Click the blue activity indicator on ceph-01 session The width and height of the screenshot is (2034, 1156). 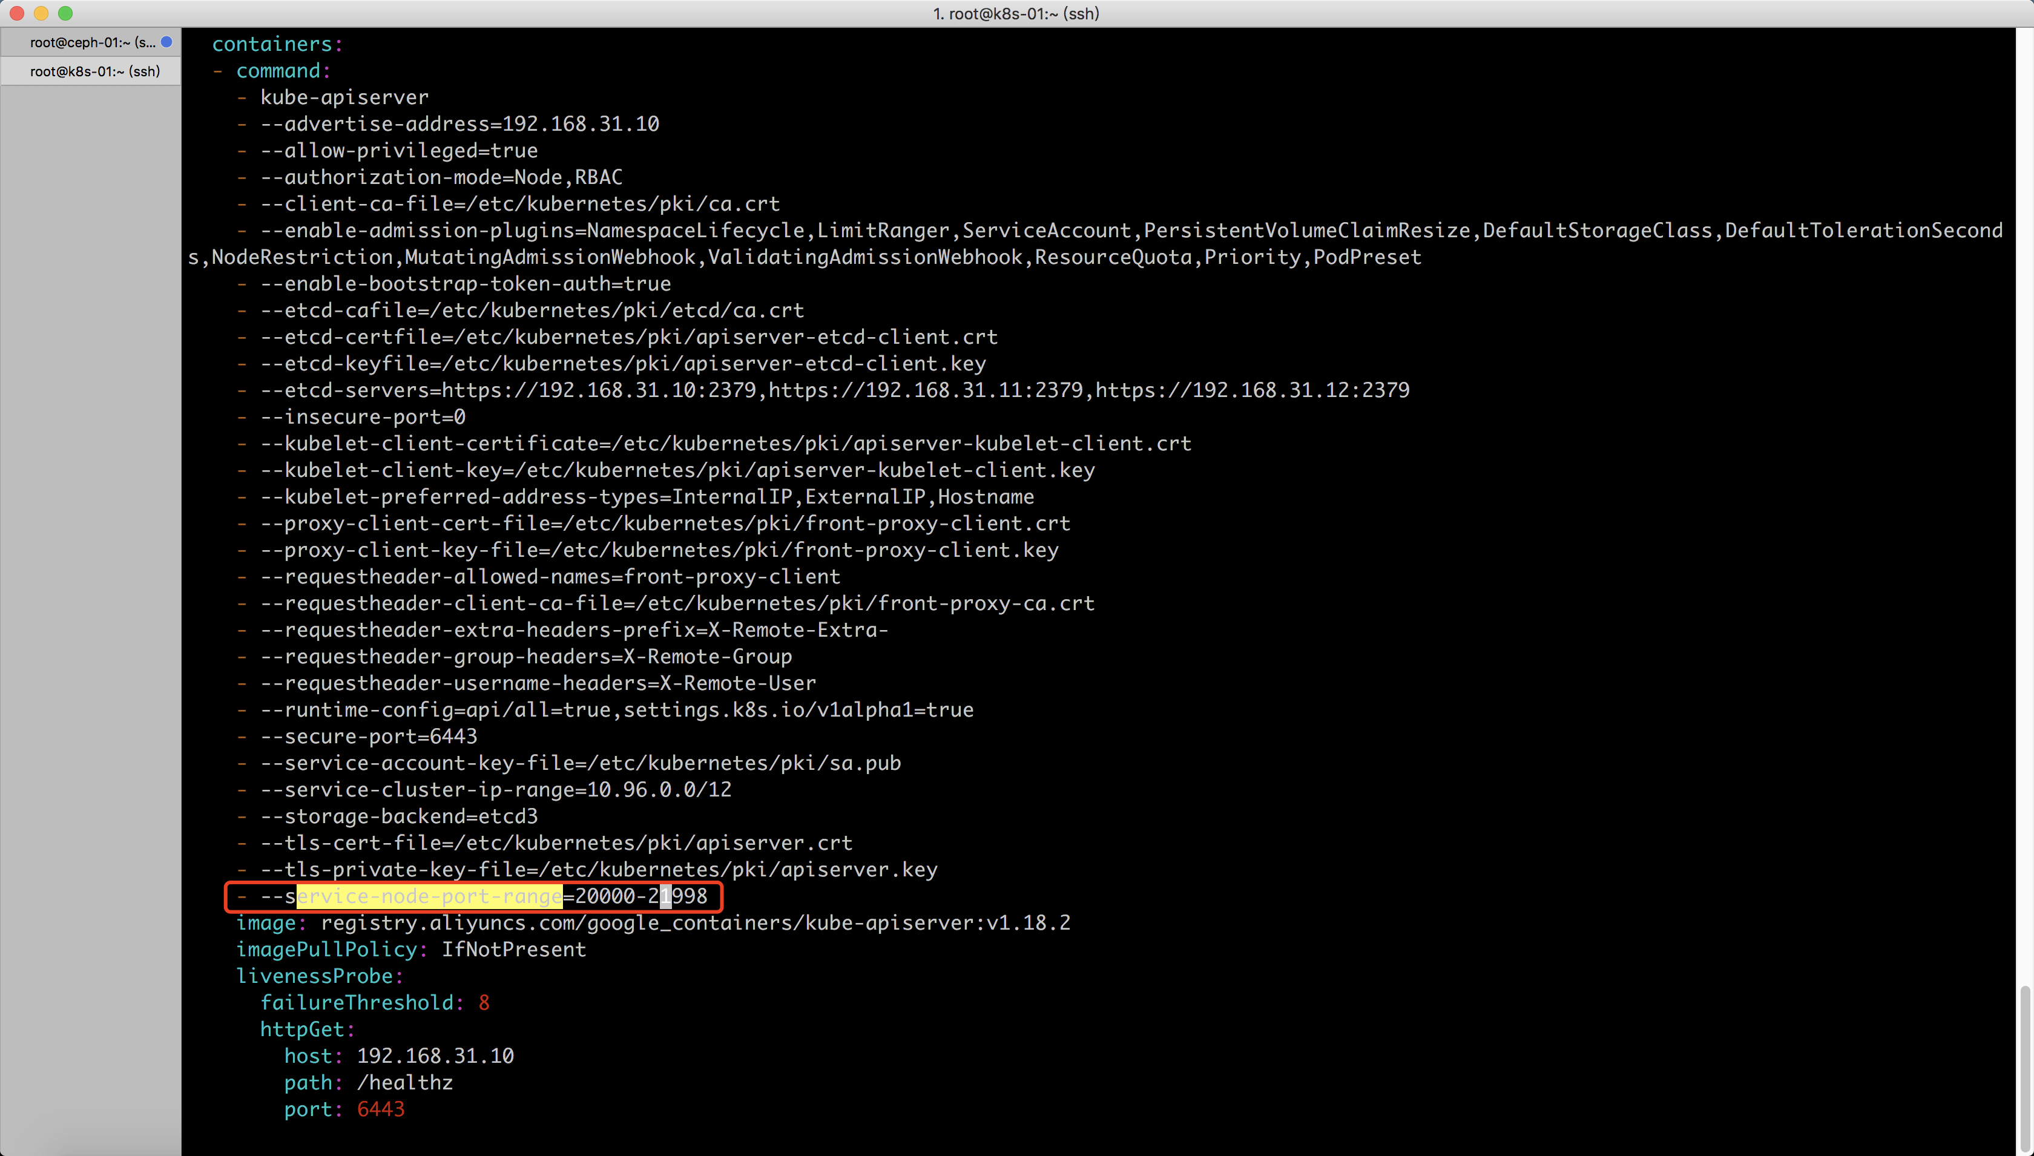tap(166, 42)
